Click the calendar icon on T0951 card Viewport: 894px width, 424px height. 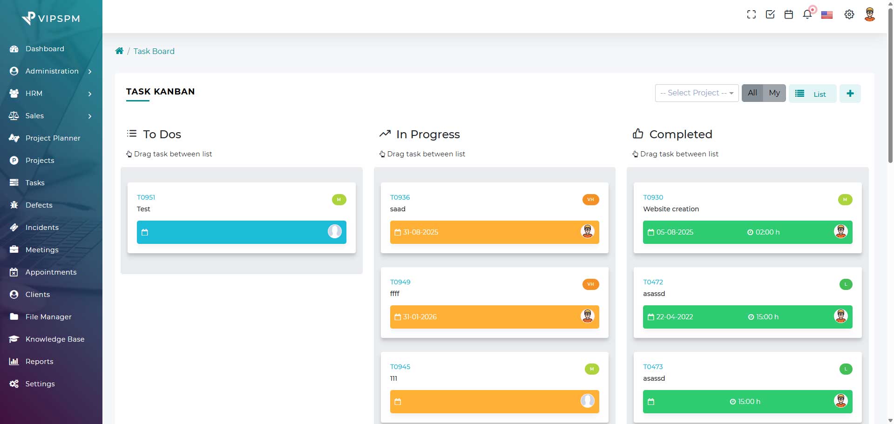coord(145,232)
